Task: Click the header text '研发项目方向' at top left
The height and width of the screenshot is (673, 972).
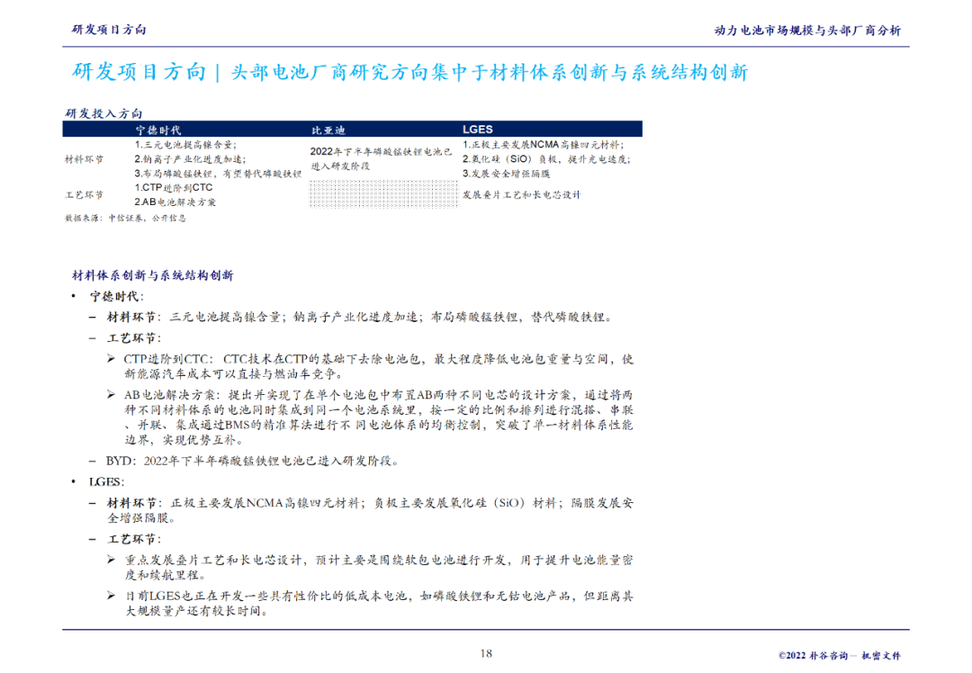Action: (109, 30)
